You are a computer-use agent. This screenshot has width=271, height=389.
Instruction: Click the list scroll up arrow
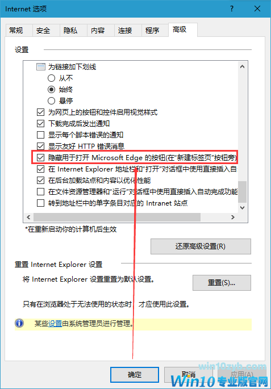tap(243, 67)
